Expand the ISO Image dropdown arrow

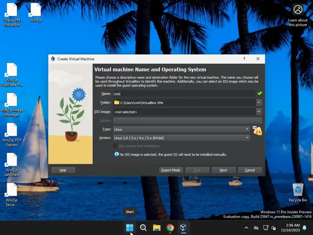[259, 112]
